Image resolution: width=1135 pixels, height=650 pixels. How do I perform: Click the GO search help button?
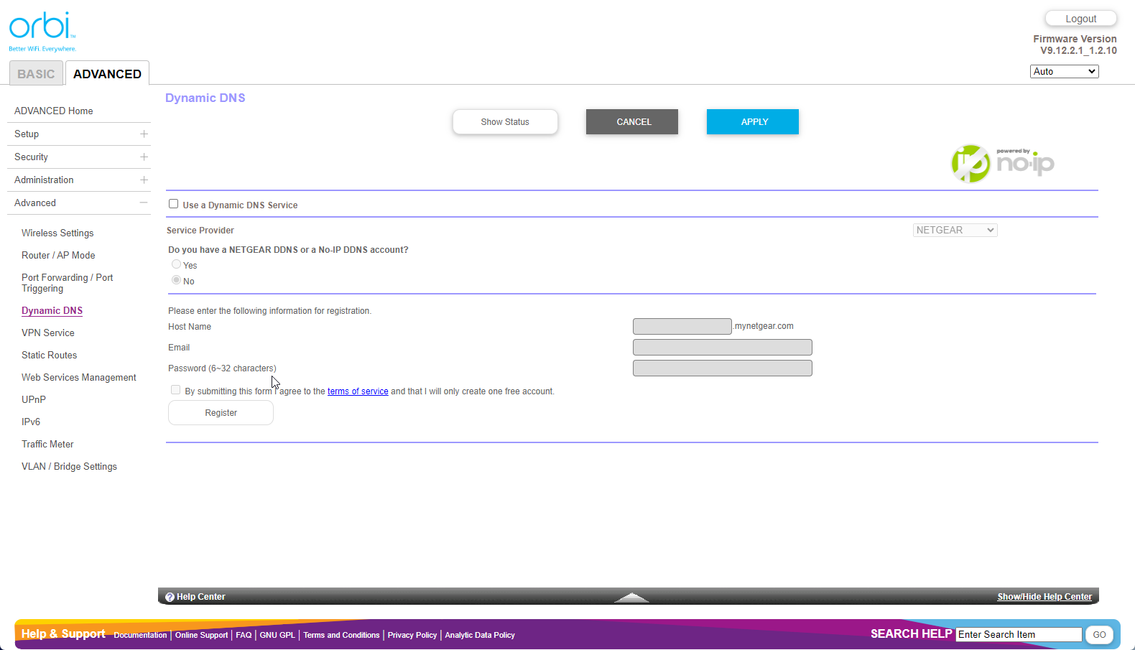(x=1099, y=635)
